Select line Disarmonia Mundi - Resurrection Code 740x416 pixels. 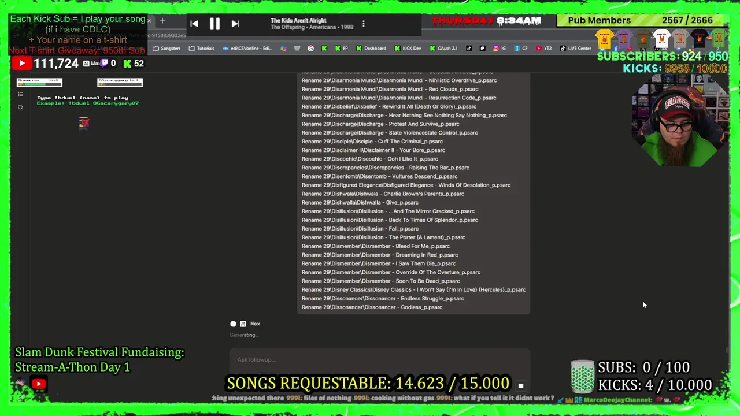[x=398, y=98]
